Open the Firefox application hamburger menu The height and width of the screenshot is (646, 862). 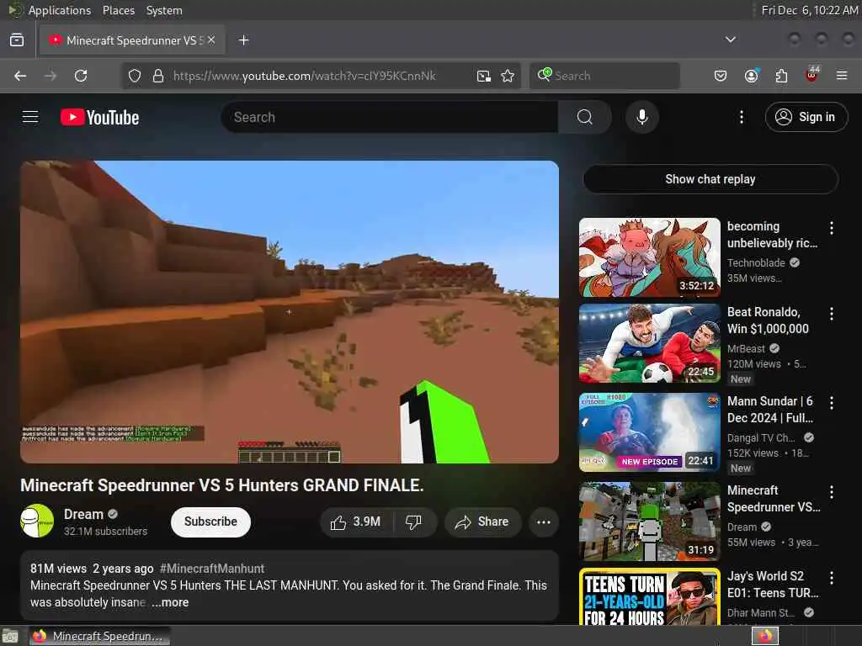[x=842, y=76]
